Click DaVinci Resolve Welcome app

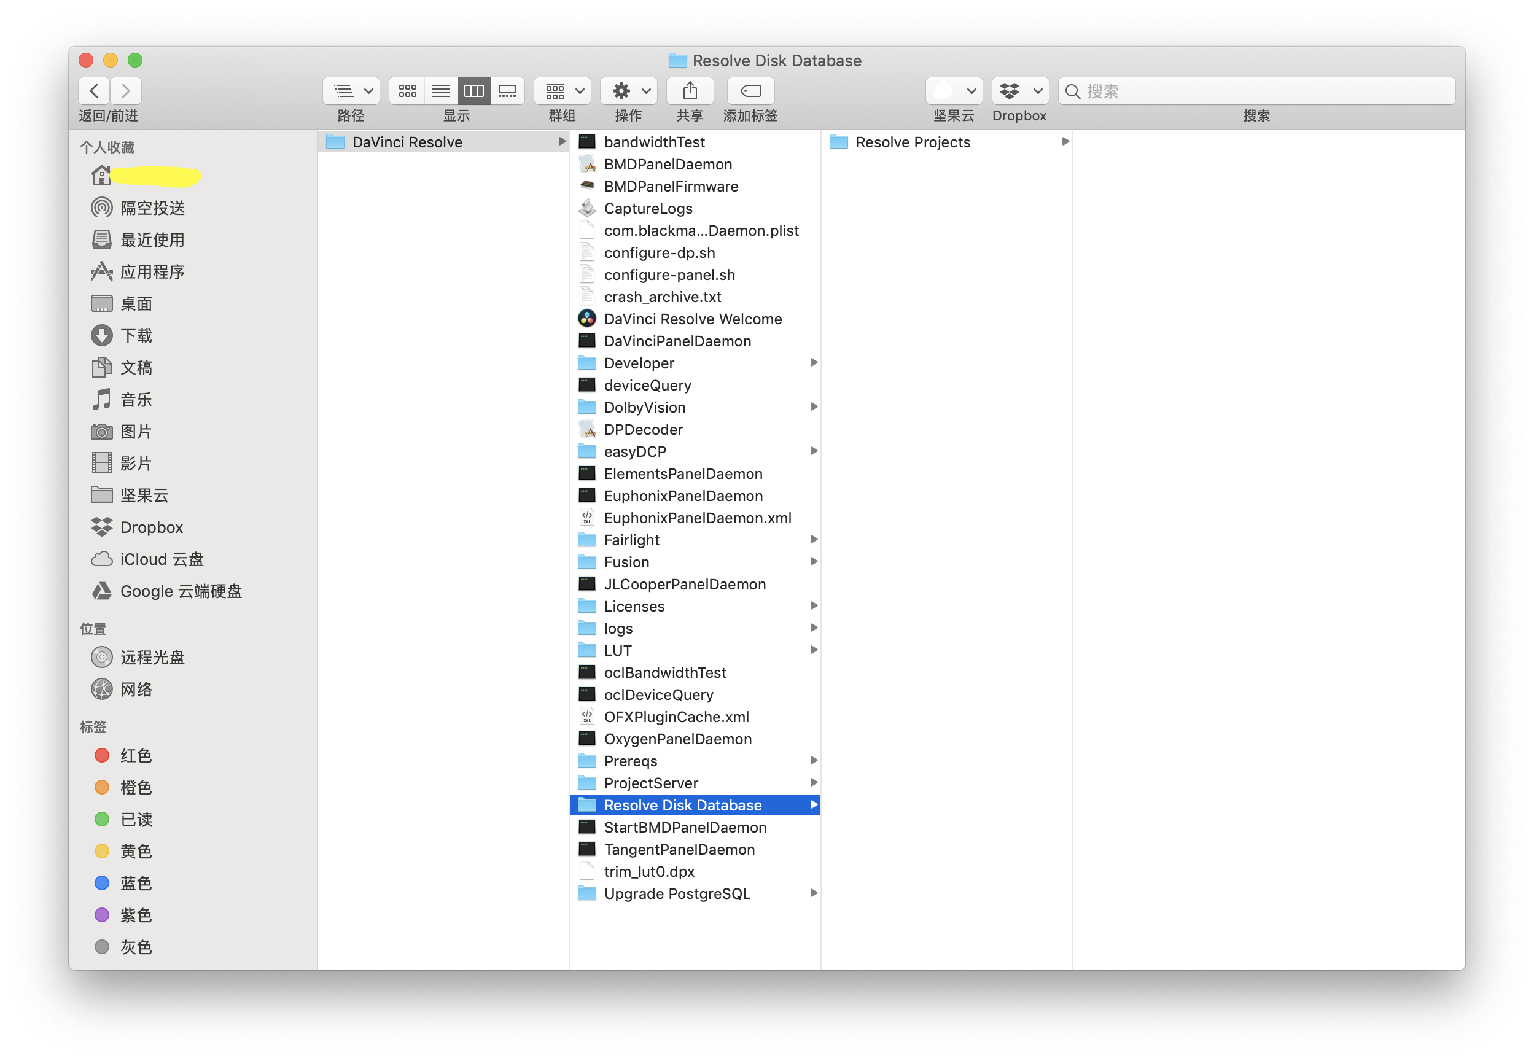click(x=692, y=319)
